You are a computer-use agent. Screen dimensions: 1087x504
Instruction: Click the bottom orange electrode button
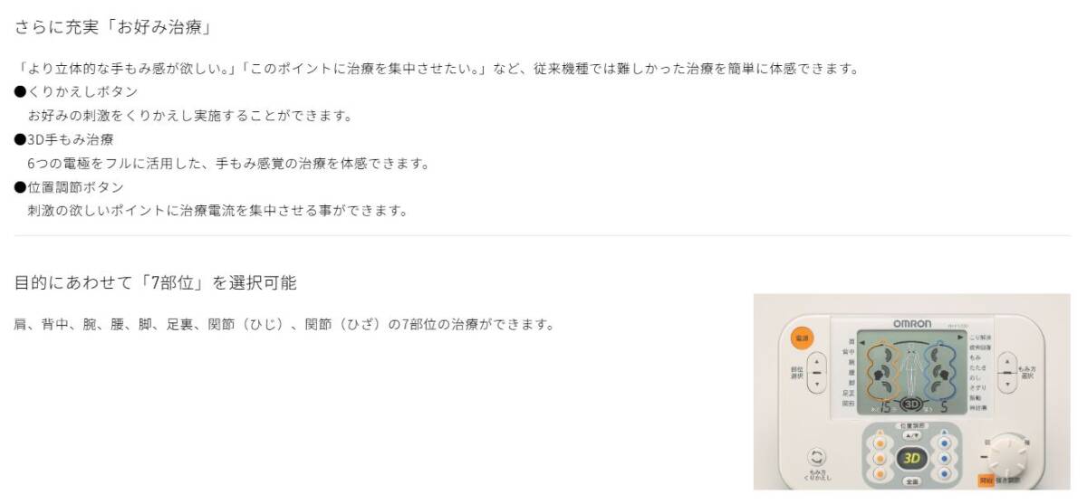pos(879,473)
